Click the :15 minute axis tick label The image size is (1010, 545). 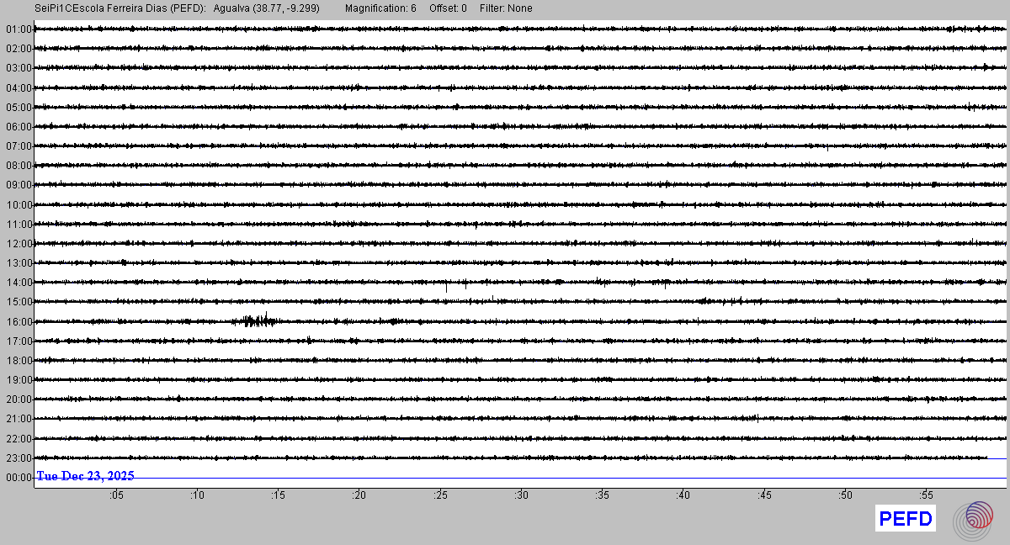[278, 495]
